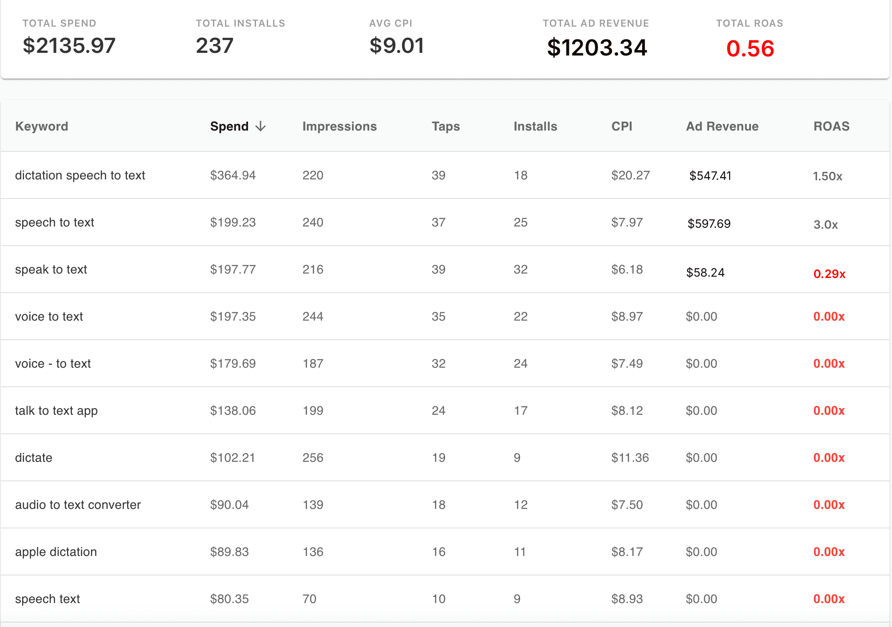Screen dimensions: 892x627
Task: Open the 'speak to text' keyword row
Action: (x=51, y=269)
